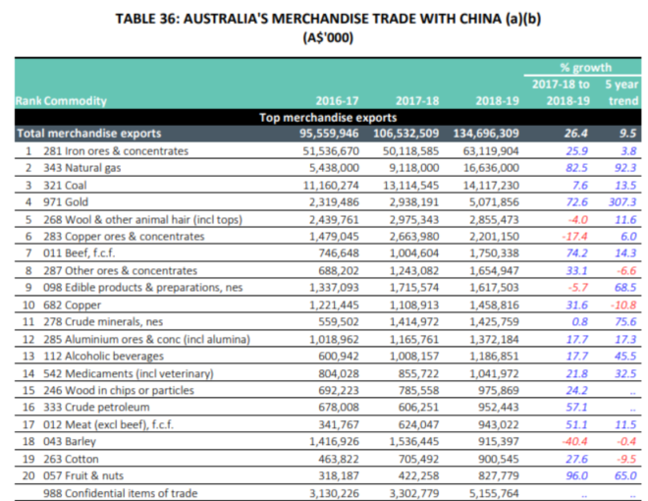Click rank number 10 in the table
Viewport: 648px width, 501px height.
pyautogui.click(x=28, y=306)
